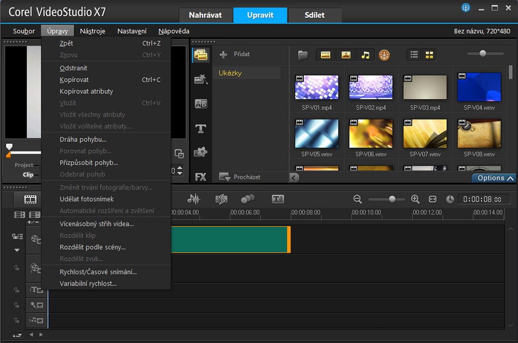Click the import media folder icon

pos(303,55)
